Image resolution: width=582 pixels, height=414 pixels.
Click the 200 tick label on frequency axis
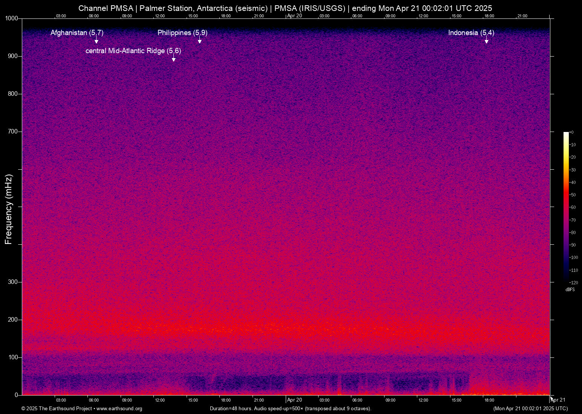click(13, 320)
